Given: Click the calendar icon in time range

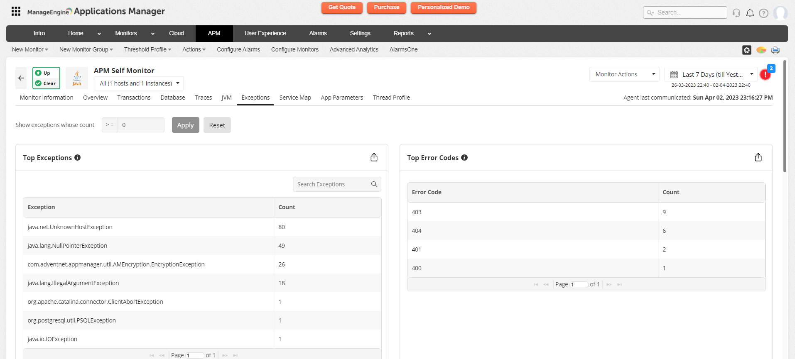Looking at the screenshot, I should click(x=674, y=75).
